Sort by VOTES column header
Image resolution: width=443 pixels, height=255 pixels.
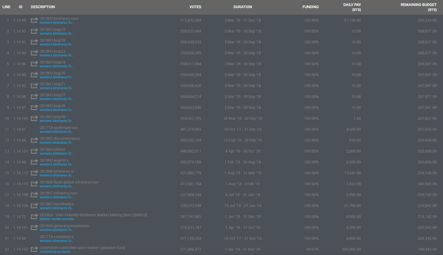coord(195,7)
